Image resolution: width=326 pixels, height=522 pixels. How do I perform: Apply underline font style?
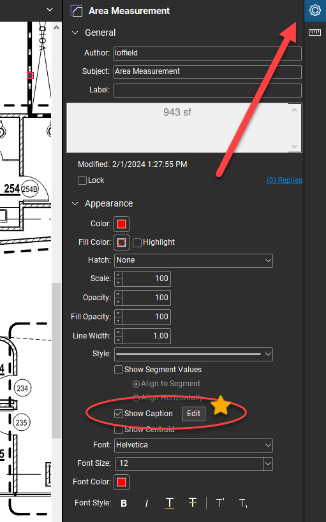(x=169, y=503)
